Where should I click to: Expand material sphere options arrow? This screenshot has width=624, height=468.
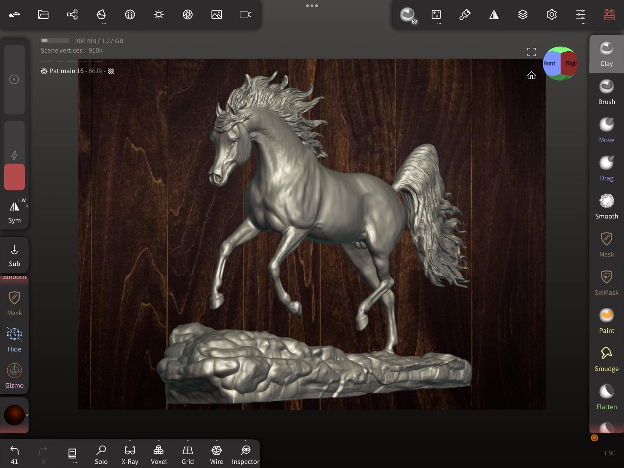click(27, 415)
